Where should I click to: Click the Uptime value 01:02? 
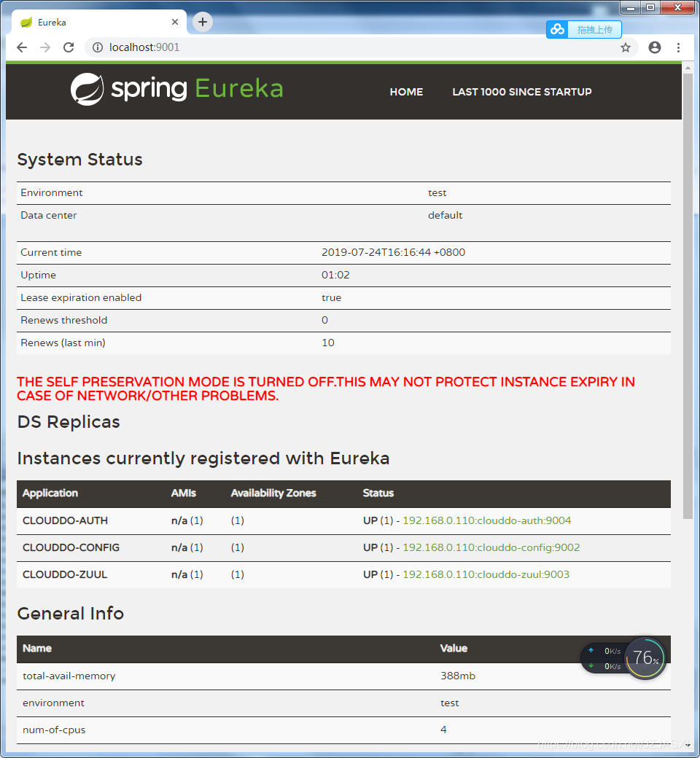coord(335,275)
